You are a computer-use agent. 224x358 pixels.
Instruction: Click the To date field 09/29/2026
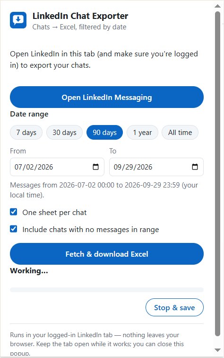pyautogui.click(x=156, y=167)
